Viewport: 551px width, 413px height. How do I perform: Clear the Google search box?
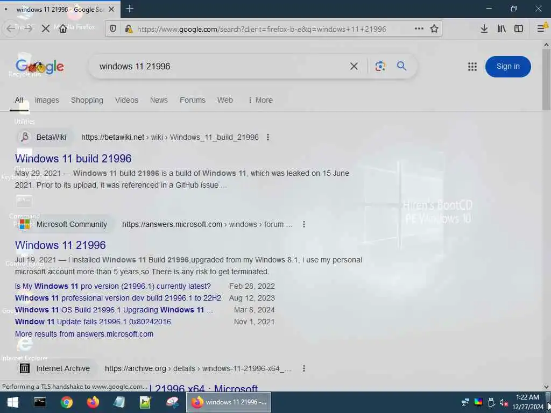354,66
